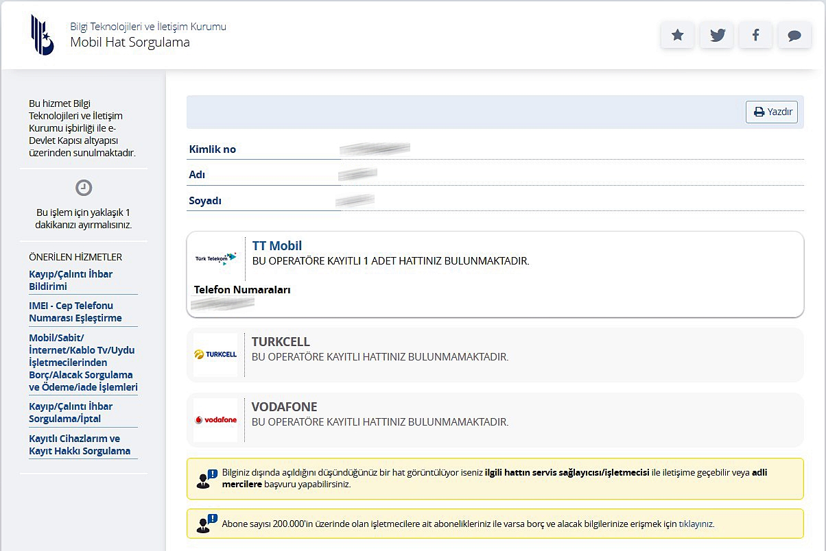Click the clock duration icon in sidebar
The height and width of the screenshot is (551, 826).
(x=83, y=188)
